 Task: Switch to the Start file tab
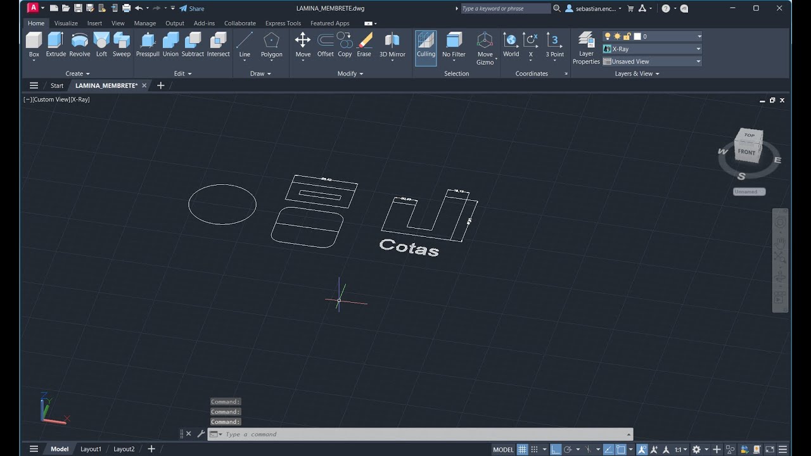pyautogui.click(x=57, y=85)
